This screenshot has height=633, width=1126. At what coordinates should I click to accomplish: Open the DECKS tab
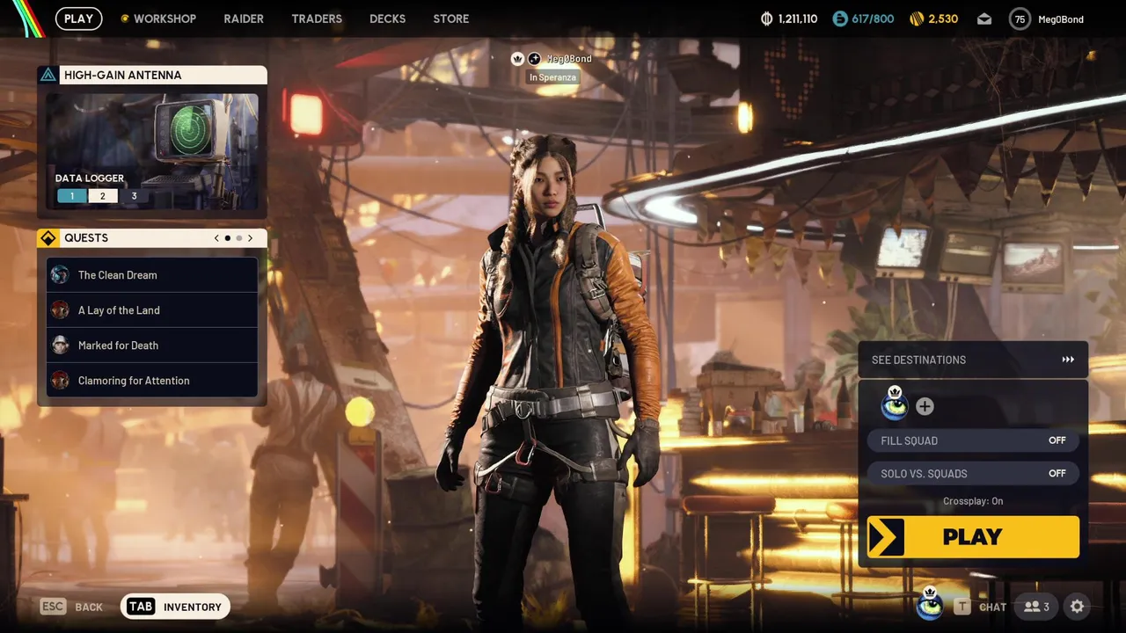point(388,18)
